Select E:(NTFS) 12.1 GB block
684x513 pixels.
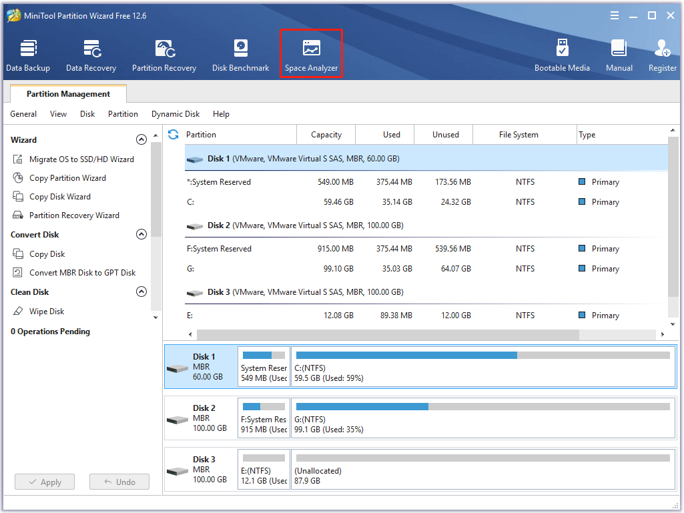[264, 470]
